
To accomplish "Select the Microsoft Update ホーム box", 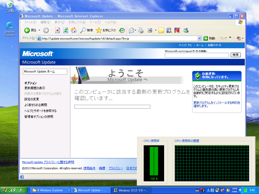I will click(x=45, y=71).
